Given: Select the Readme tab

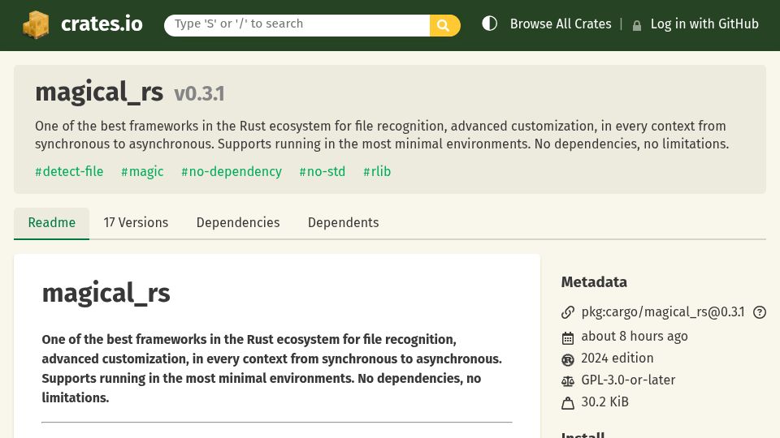Looking at the screenshot, I should (52, 223).
